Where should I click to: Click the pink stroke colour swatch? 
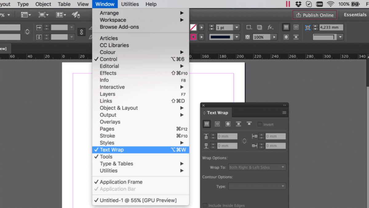point(193,37)
